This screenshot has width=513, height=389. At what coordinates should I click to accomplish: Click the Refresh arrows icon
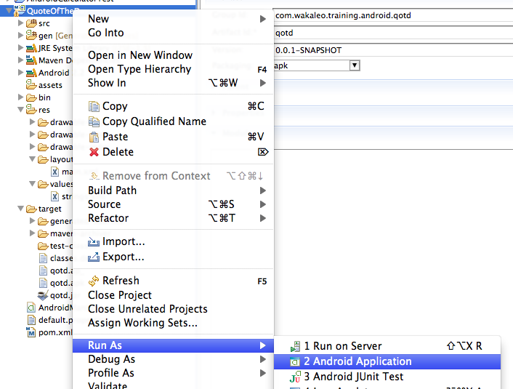[x=94, y=281]
